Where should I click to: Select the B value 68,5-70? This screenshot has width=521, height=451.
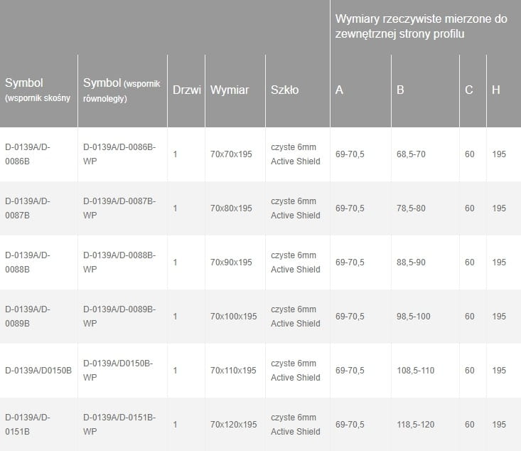click(411, 154)
